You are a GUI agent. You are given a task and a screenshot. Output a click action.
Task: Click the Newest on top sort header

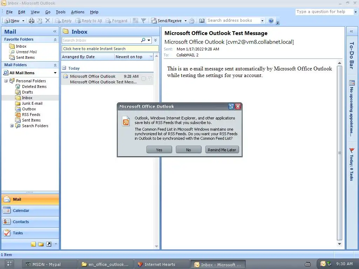(134, 57)
